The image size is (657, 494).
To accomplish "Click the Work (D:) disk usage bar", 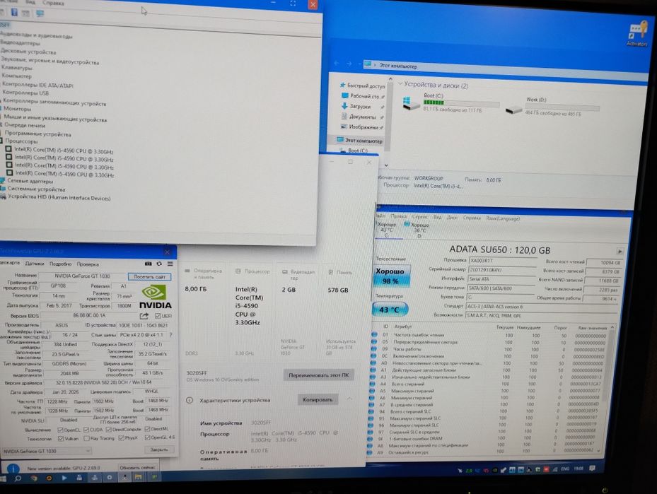I will [562, 108].
